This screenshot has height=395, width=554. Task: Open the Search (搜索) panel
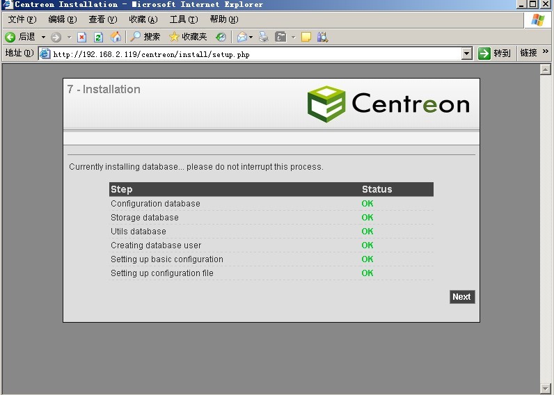coord(145,37)
